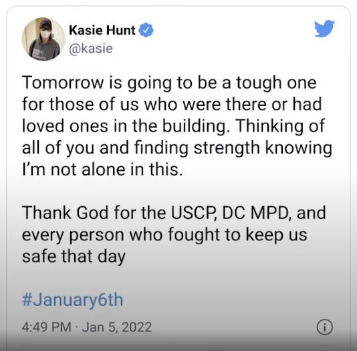Select the word "Tomorrow" in the tweet
The height and width of the screenshot is (351, 357).
point(63,83)
